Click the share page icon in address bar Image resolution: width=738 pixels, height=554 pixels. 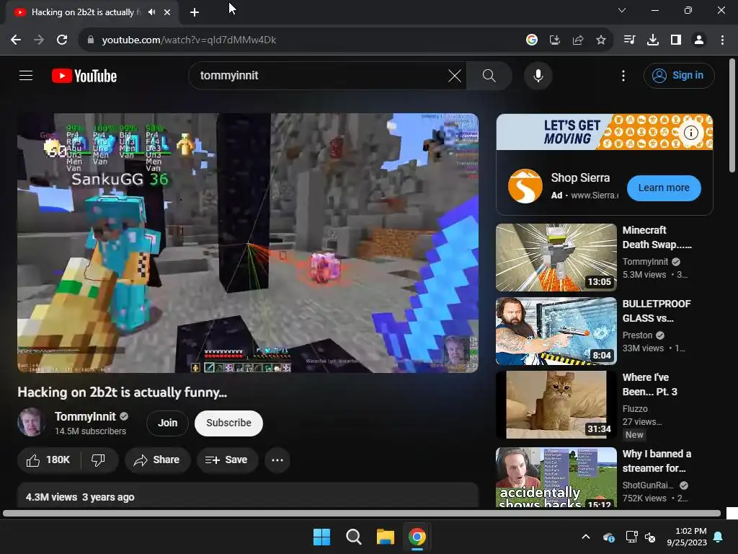(x=578, y=40)
